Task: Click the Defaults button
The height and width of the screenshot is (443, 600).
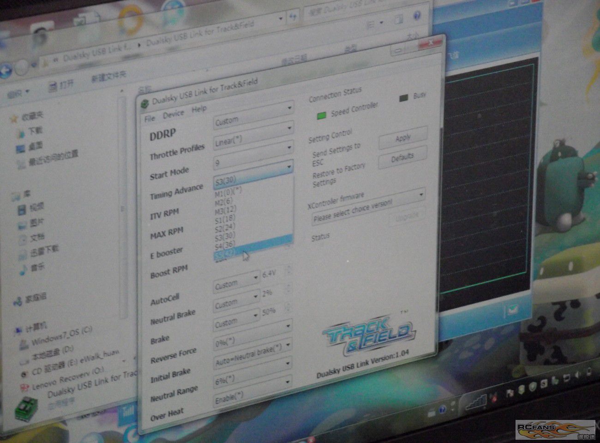Action: point(402,158)
